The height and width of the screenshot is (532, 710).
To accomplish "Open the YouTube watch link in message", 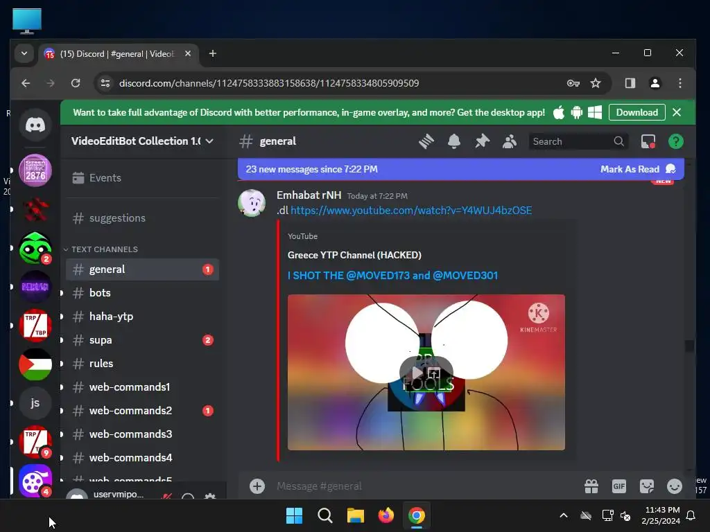I will pyautogui.click(x=411, y=211).
